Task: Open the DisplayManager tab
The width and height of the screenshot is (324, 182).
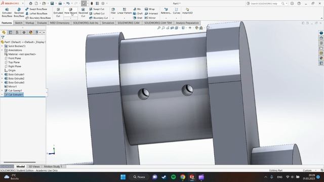Action: [x=31, y=32]
